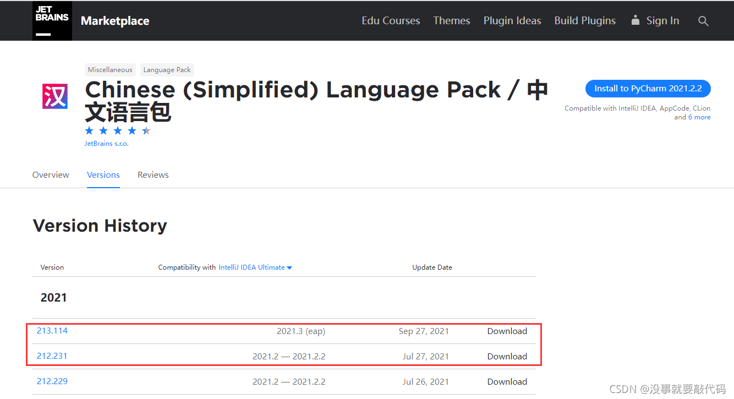Open Edu Courses menu item
This screenshot has width=734, height=399.
(x=391, y=20)
